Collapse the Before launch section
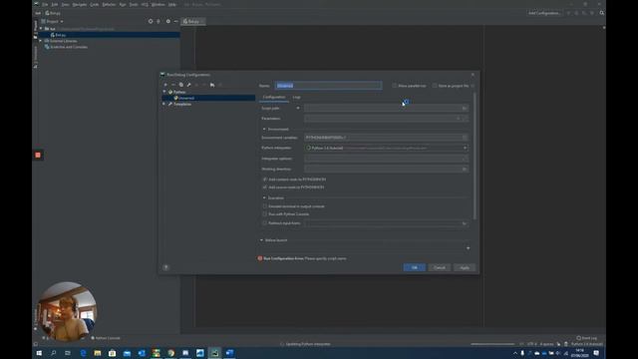 tap(261, 240)
